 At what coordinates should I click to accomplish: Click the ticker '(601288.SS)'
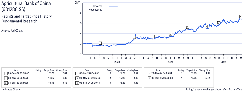pyautogui.click(x=13, y=9)
